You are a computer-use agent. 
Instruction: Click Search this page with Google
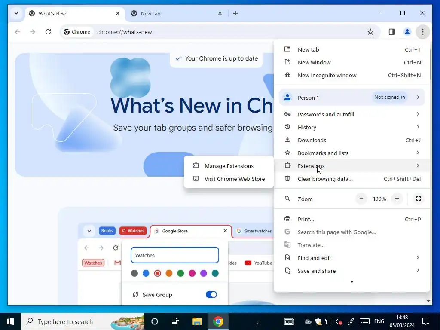(x=352, y=232)
